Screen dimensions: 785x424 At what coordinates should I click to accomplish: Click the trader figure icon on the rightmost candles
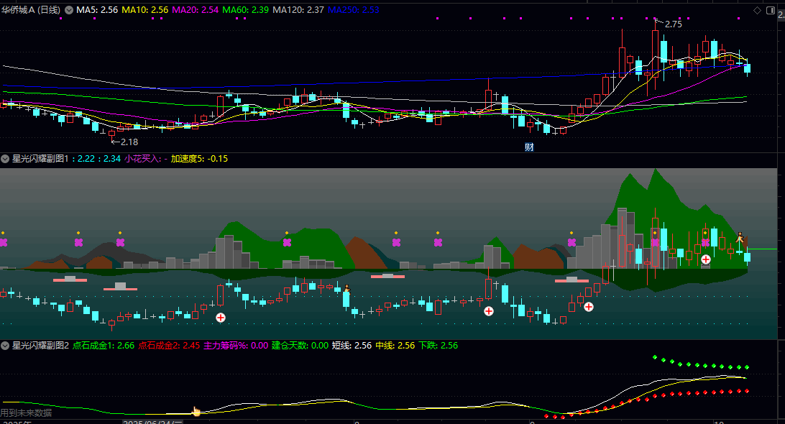(739, 236)
